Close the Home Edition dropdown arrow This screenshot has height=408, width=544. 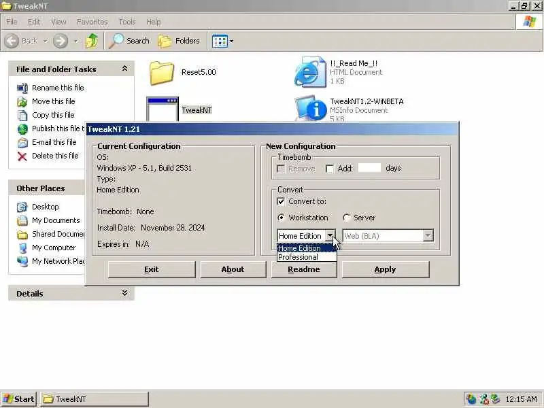click(x=330, y=235)
